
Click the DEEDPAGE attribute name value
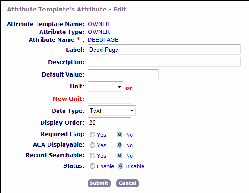click(x=103, y=40)
